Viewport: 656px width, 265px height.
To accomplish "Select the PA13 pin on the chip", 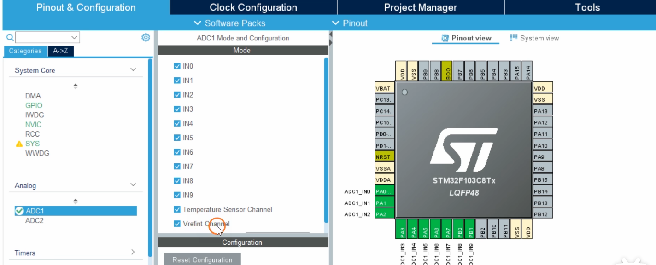I will pyautogui.click(x=543, y=111).
